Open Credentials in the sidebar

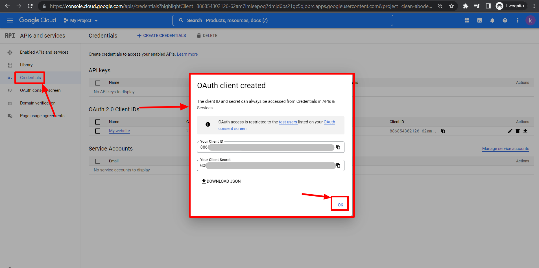point(30,78)
